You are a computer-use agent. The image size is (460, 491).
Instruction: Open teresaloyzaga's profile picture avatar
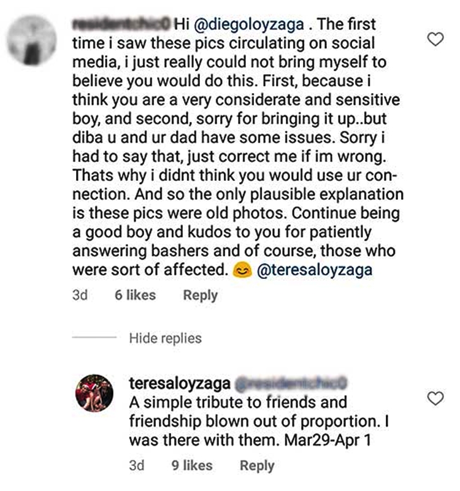(95, 393)
